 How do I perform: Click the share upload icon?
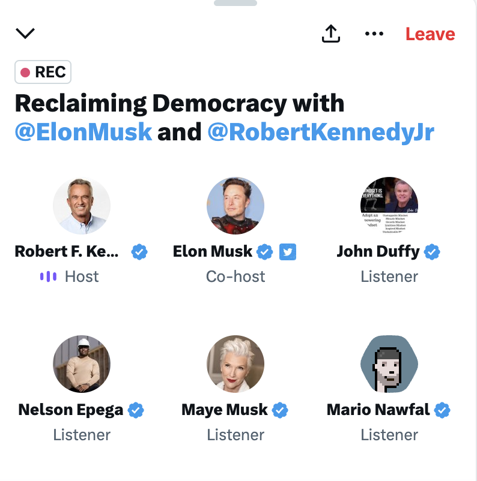click(x=330, y=34)
